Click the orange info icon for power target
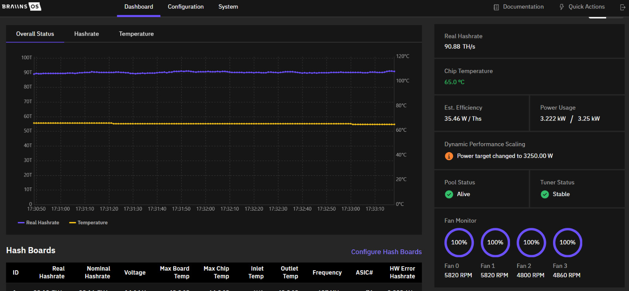Image resolution: width=629 pixels, height=291 pixels. (449, 156)
